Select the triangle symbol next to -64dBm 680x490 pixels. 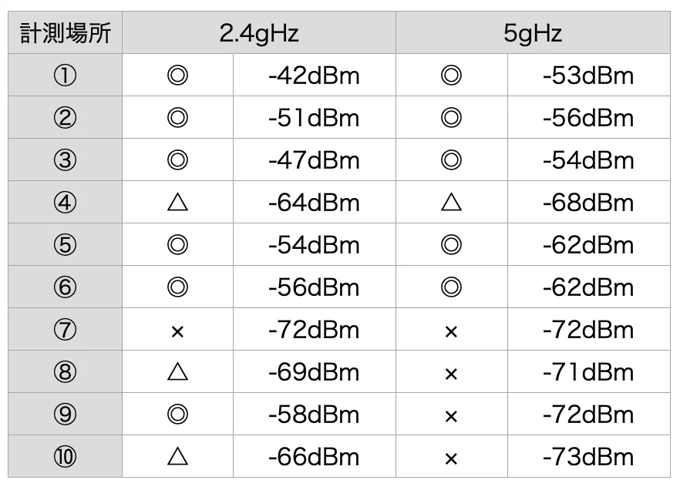click(x=177, y=203)
